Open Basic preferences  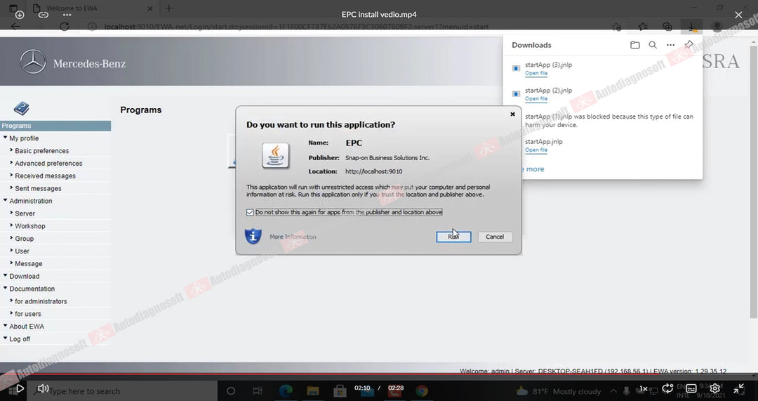[41, 151]
